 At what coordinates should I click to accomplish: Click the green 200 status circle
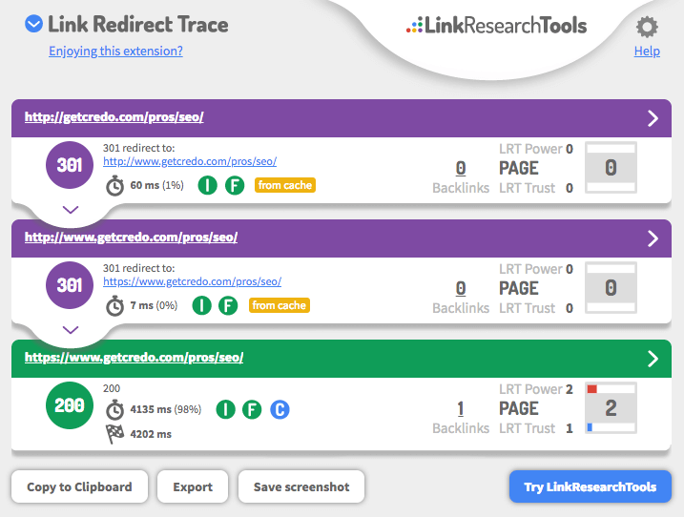pyautogui.click(x=70, y=405)
